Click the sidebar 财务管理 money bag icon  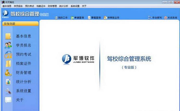pyautogui.click(x=8, y=73)
